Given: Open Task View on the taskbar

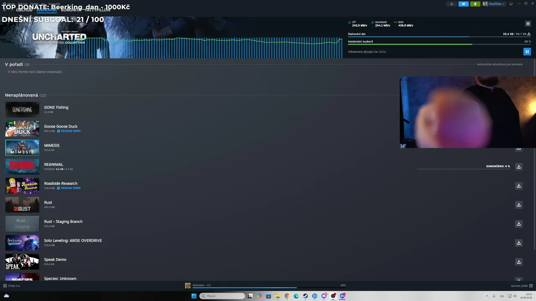Looking at the screenshot, I should click(x=250, y=296).
